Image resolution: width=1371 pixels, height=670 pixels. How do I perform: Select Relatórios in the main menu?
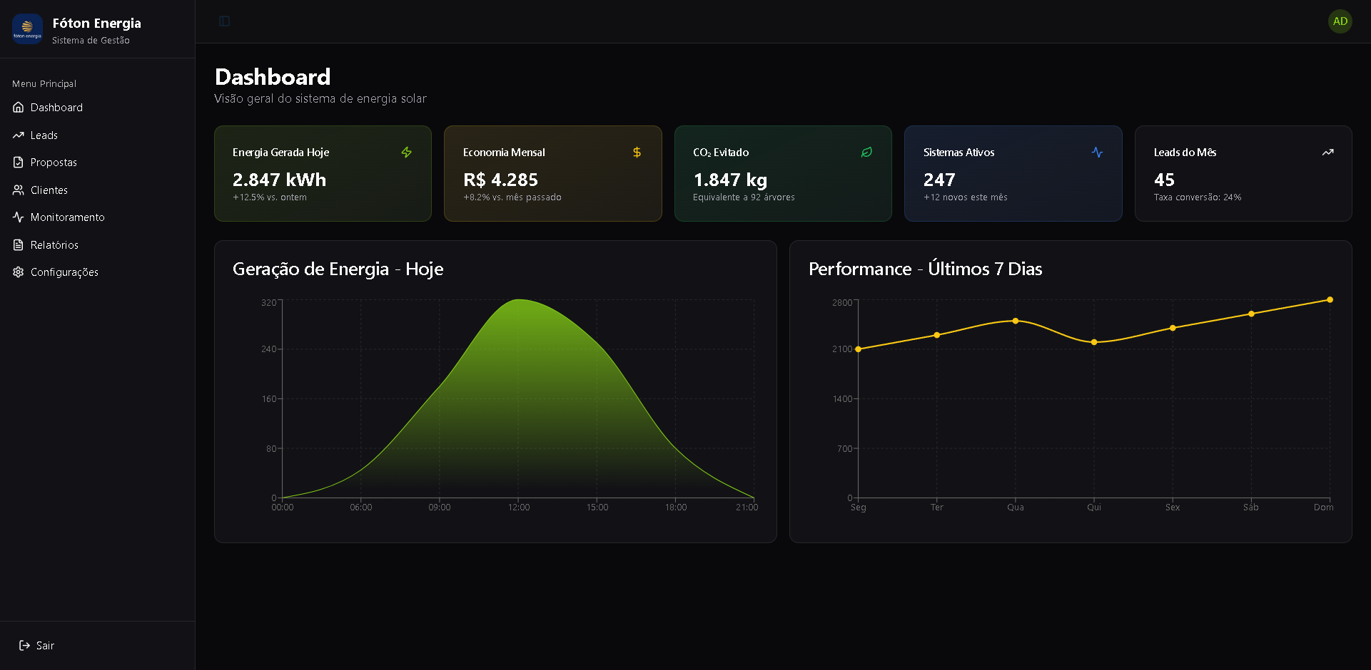[54, 245]
